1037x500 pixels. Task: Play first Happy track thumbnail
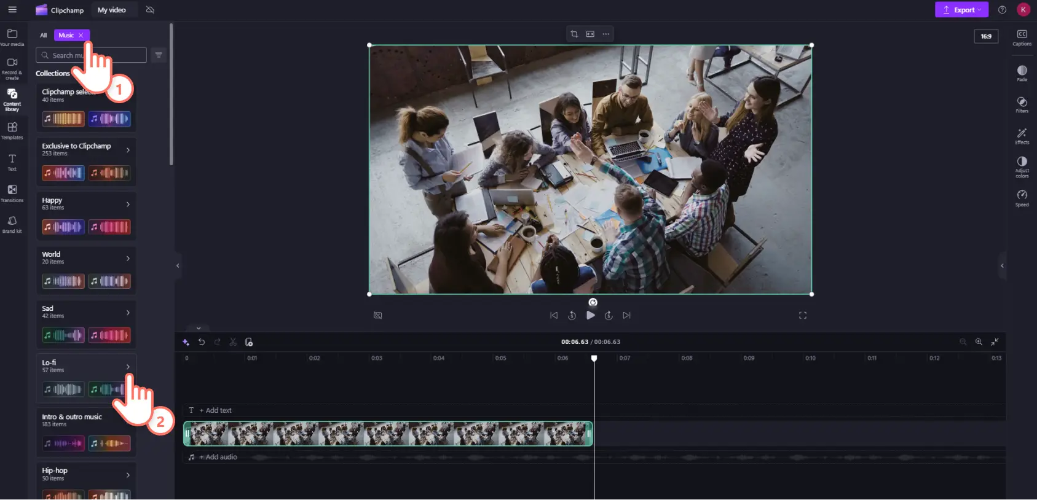pyautogui.click(x=63, y=227)
